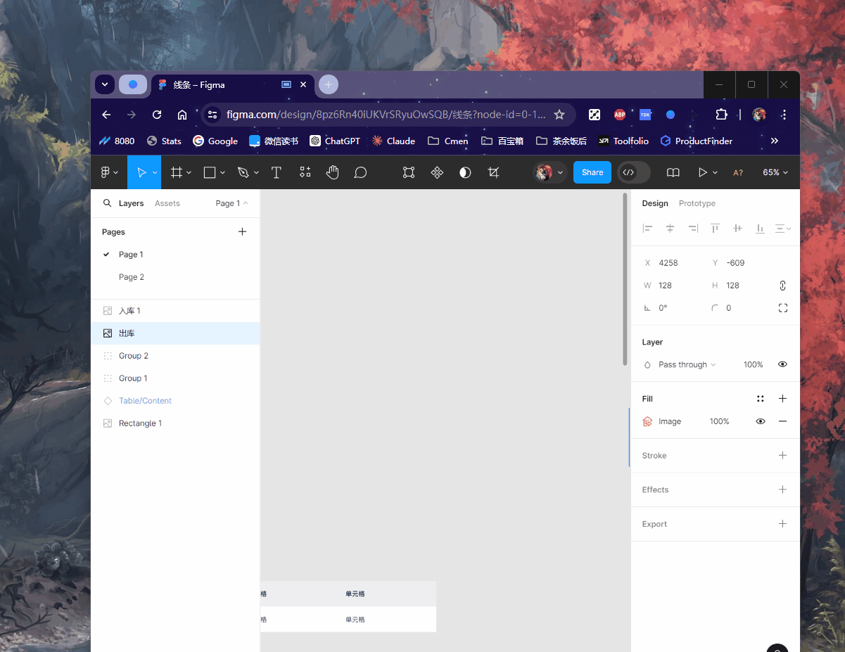Open the 65% zoom dropdown
This screenshot has height=652, width=845.
[775, 172]
